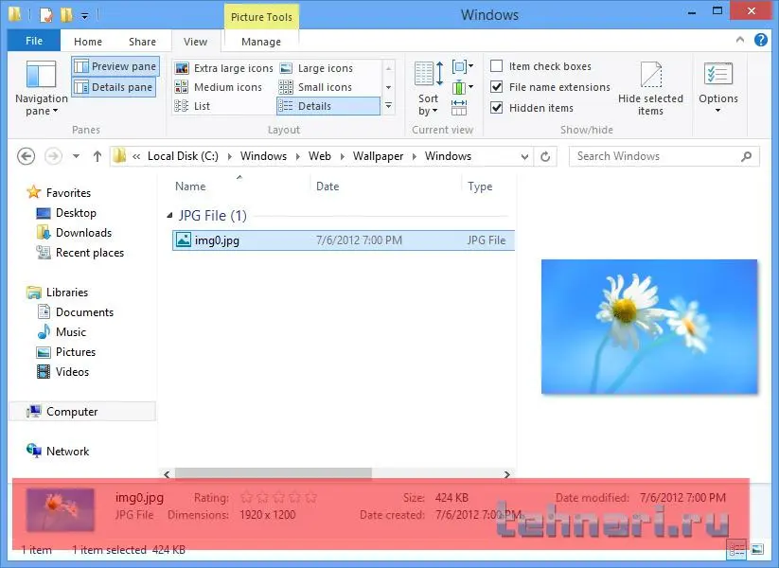Toggle the Details pane

coord(114,87)
